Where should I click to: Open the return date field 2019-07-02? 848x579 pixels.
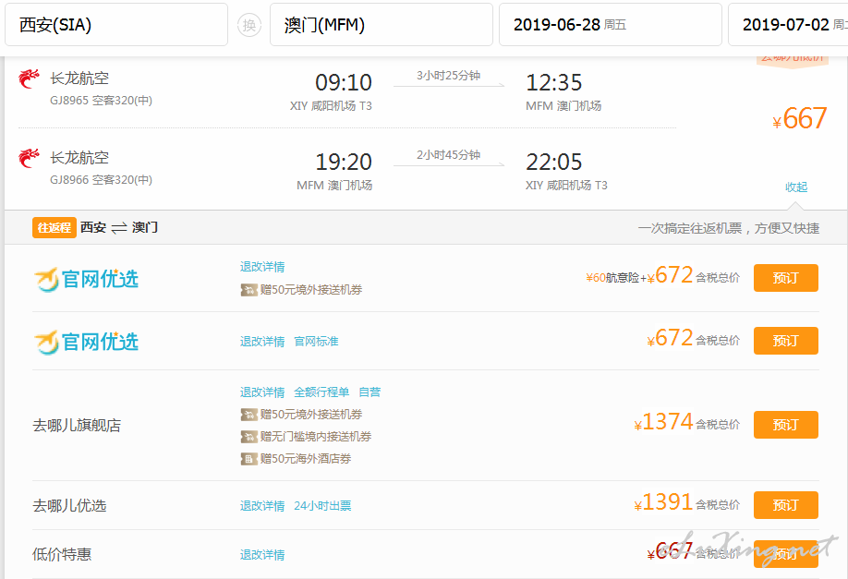pos(788,24)
